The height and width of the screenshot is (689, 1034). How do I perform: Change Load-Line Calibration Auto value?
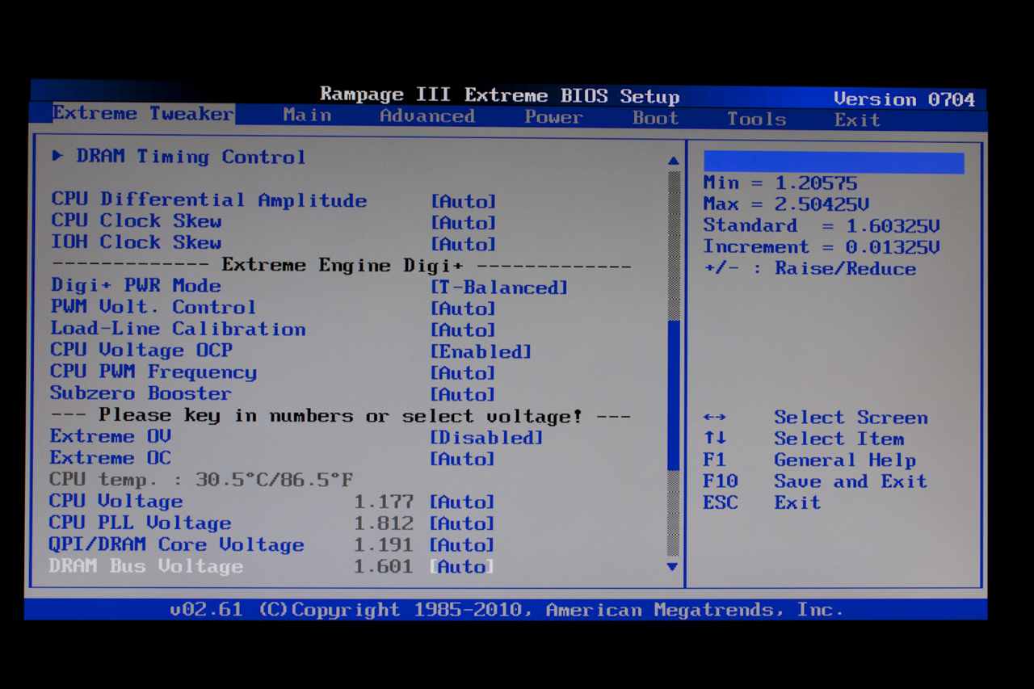tap(463, 330)
